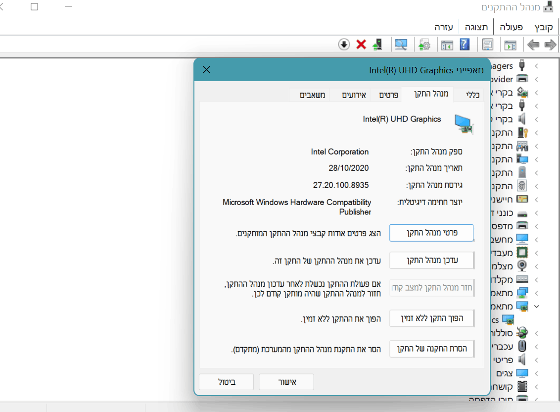Click the ביטול (Cancel) button
The height and width of the screenshot is (412, 560).
tap(227, 382)
